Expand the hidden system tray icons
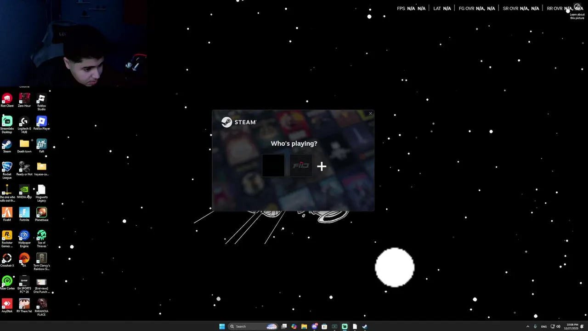Viewport: 588px width, 331px height. [x=527, y=326]
